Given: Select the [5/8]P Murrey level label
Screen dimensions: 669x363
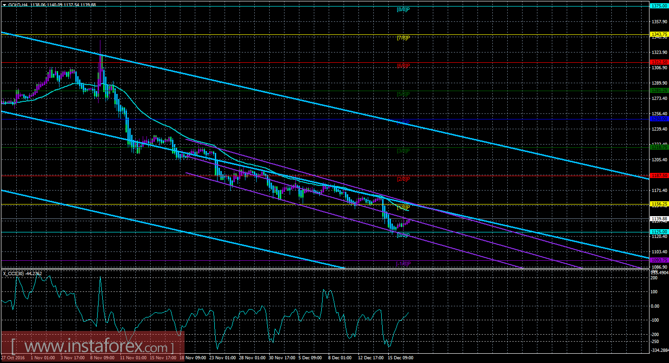Looking at the screenshot, I should [x=403, y=94].
